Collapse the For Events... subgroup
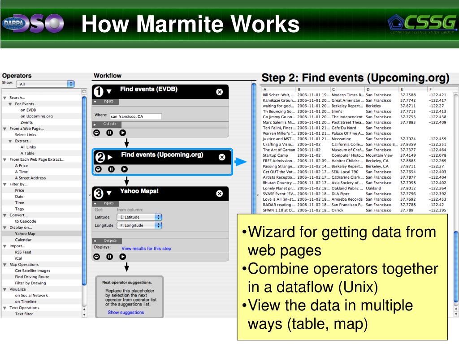This screenshot has width=459, height=344. pyautogui.click(x=10, y=104)
